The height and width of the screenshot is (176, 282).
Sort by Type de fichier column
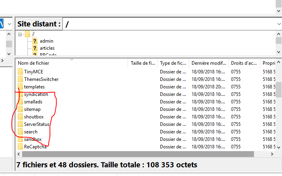click(173, 63)
